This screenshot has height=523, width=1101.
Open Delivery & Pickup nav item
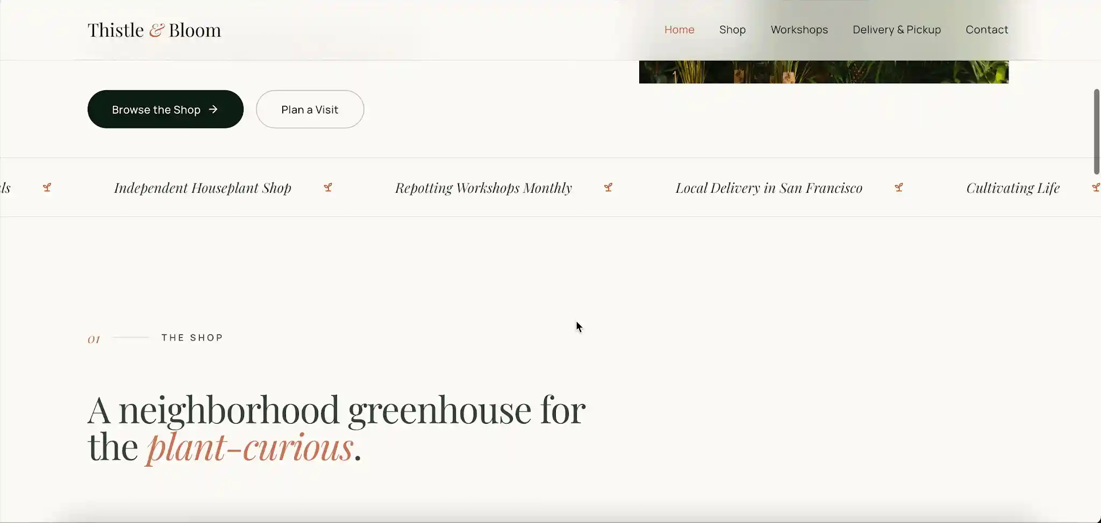[897, 30]
